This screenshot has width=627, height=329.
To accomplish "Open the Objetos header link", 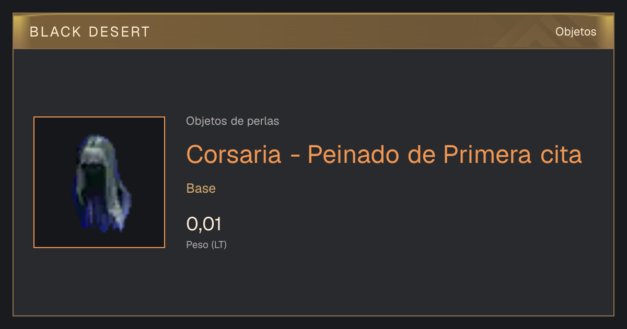I will (x=576, y=31).
